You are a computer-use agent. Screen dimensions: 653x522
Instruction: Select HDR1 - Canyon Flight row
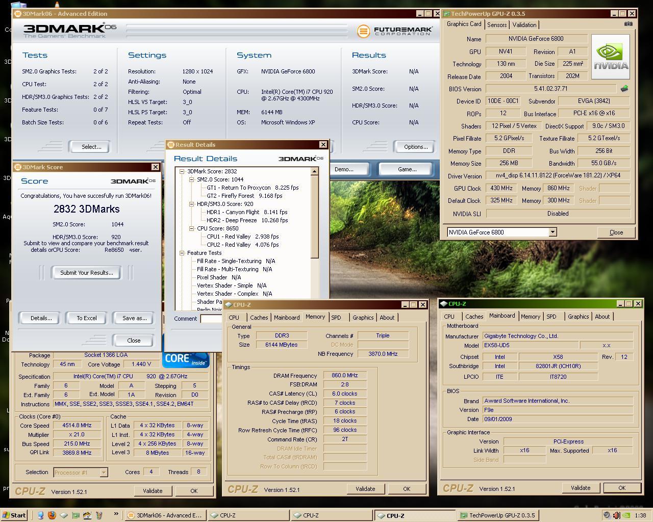pos(247,212)
